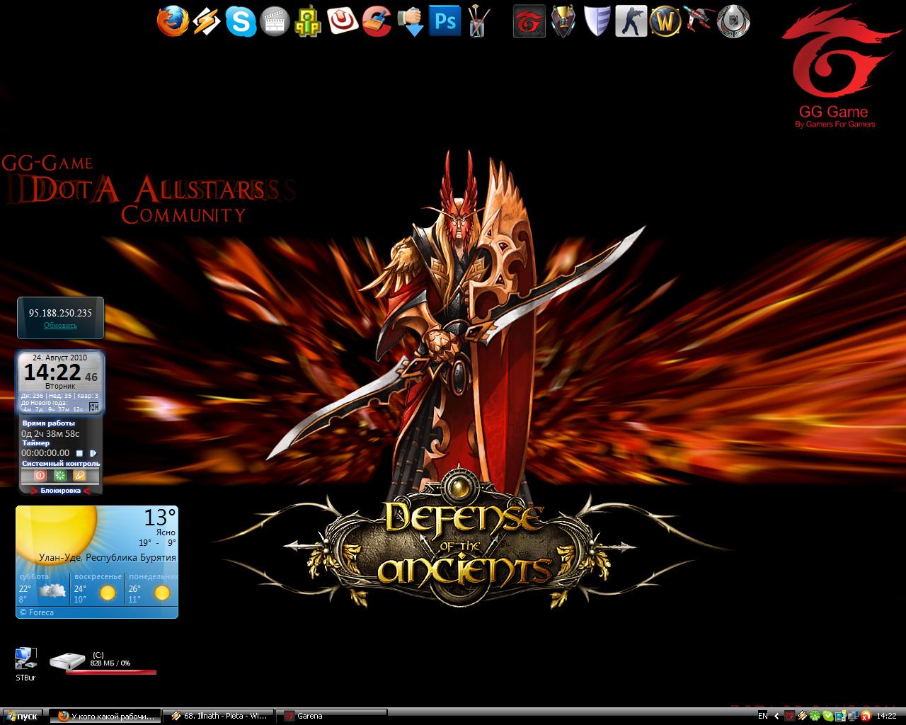Open the clapperboard video app icon

(x=275, y=21)
